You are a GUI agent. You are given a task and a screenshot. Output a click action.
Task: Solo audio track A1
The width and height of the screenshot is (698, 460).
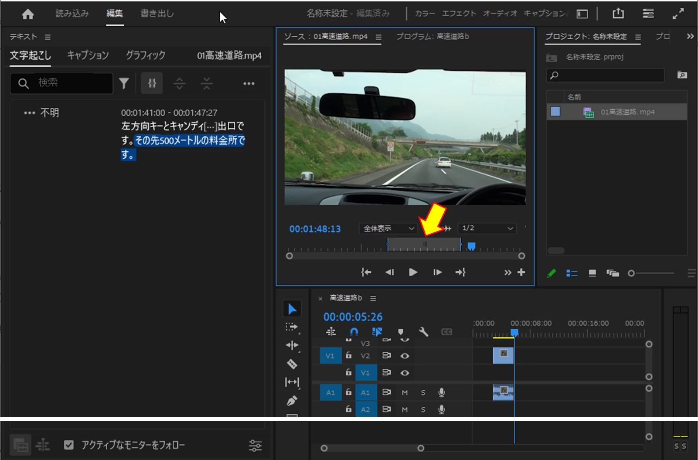tap(423, 392)
